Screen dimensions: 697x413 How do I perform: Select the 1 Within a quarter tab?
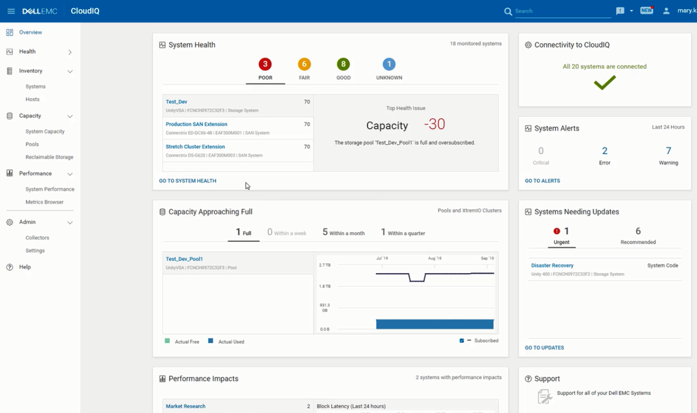403,232
